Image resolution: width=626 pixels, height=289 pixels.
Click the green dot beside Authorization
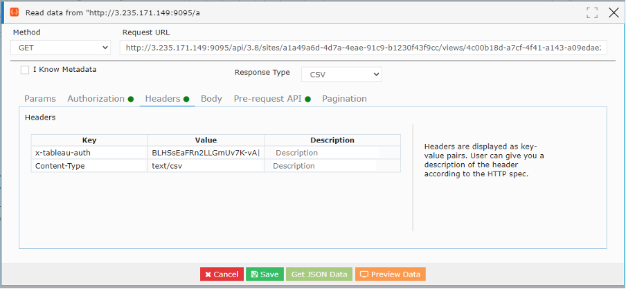[x=131, y=100]
